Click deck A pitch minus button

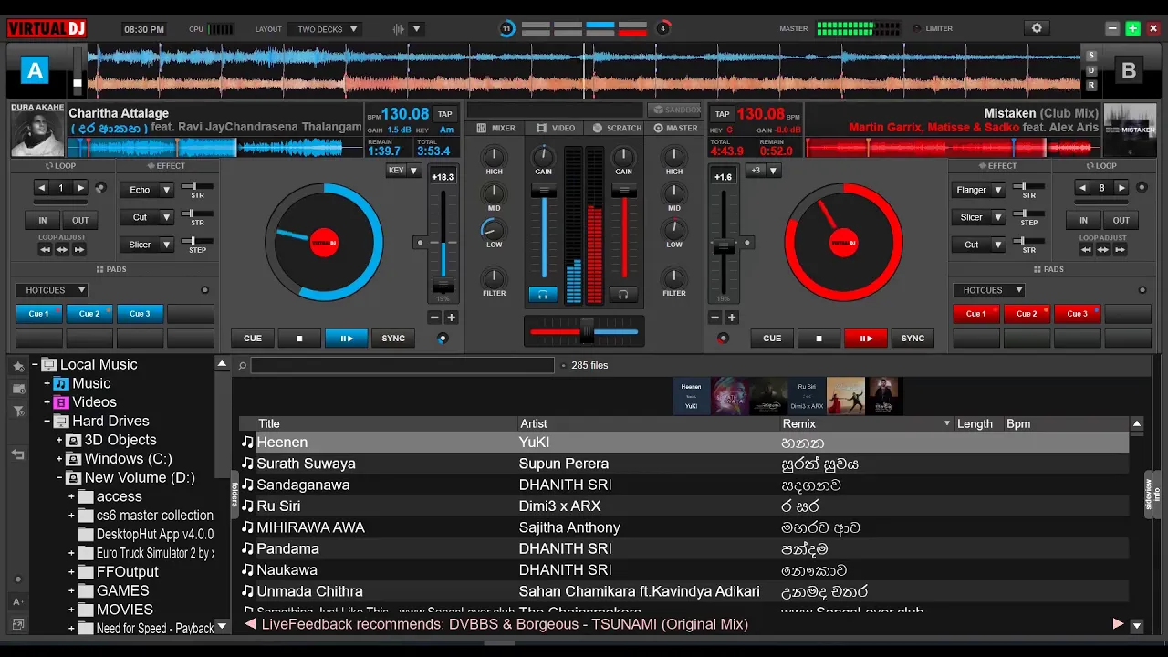pos(434,318)
